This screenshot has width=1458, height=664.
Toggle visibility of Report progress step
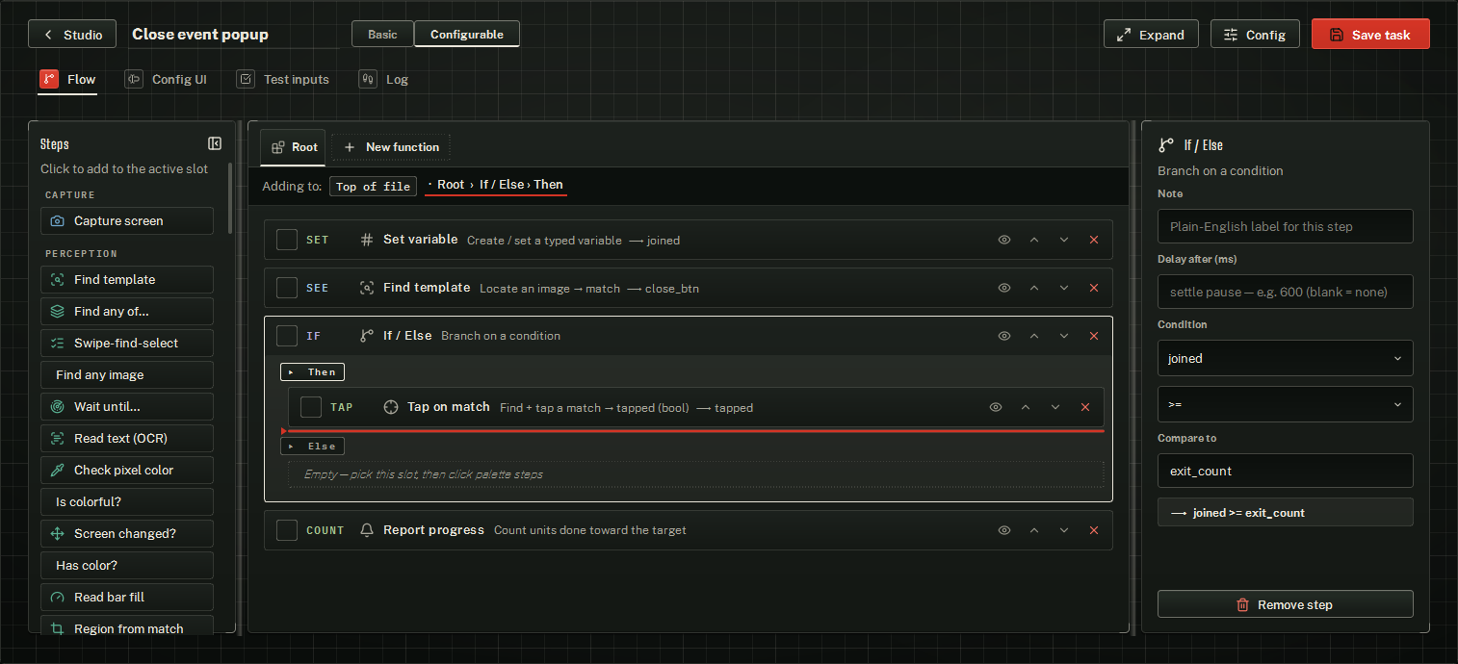[x=1004, y=530]
